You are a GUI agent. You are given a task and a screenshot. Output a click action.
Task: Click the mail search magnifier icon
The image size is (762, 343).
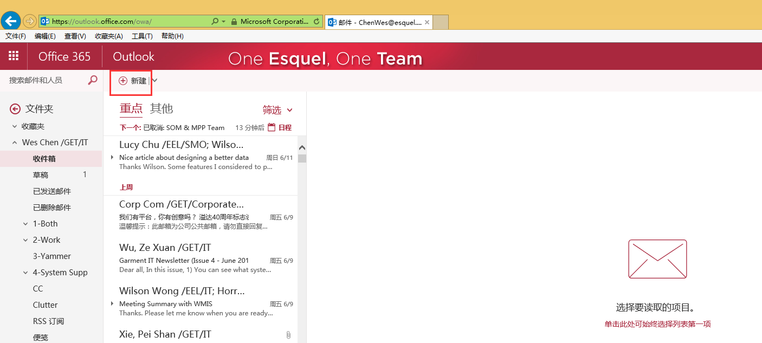pos(93,80)
